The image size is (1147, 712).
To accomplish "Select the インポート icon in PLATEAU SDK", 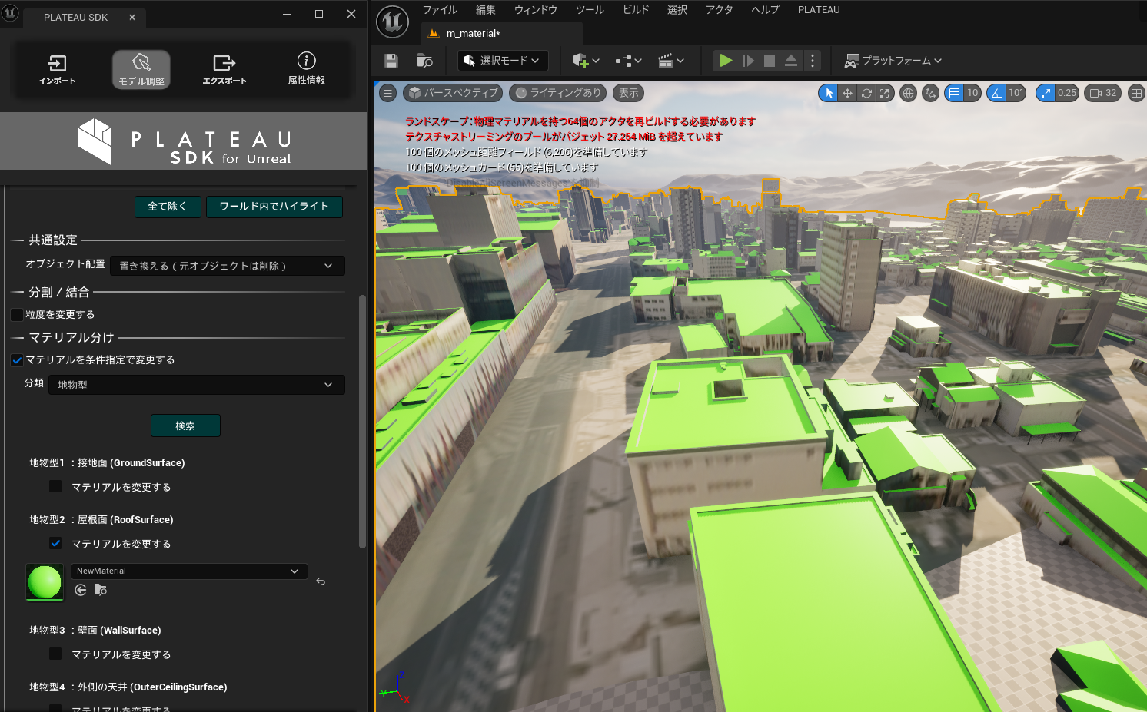I will coord(56,69).
